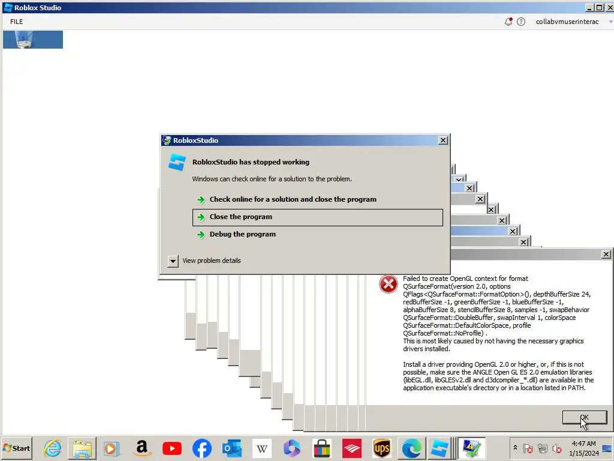Expand View problem details
Image resolution: width=614 pixels, height=461 pixels.
204,261
